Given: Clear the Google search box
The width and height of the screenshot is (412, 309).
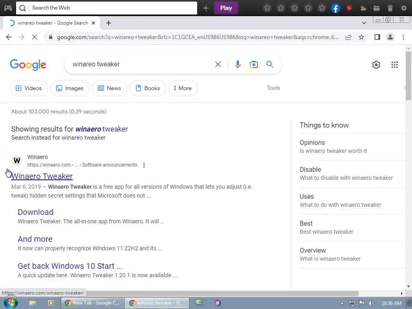Looking at the screenshot, I should coord(218,64).
